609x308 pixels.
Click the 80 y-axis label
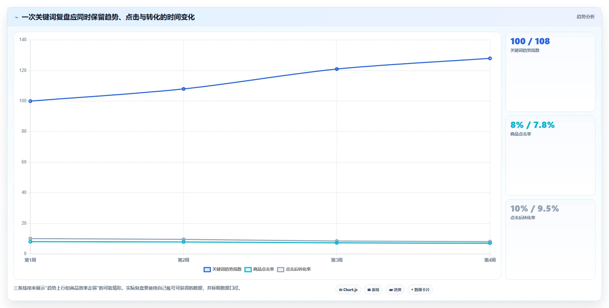(24, 131)
